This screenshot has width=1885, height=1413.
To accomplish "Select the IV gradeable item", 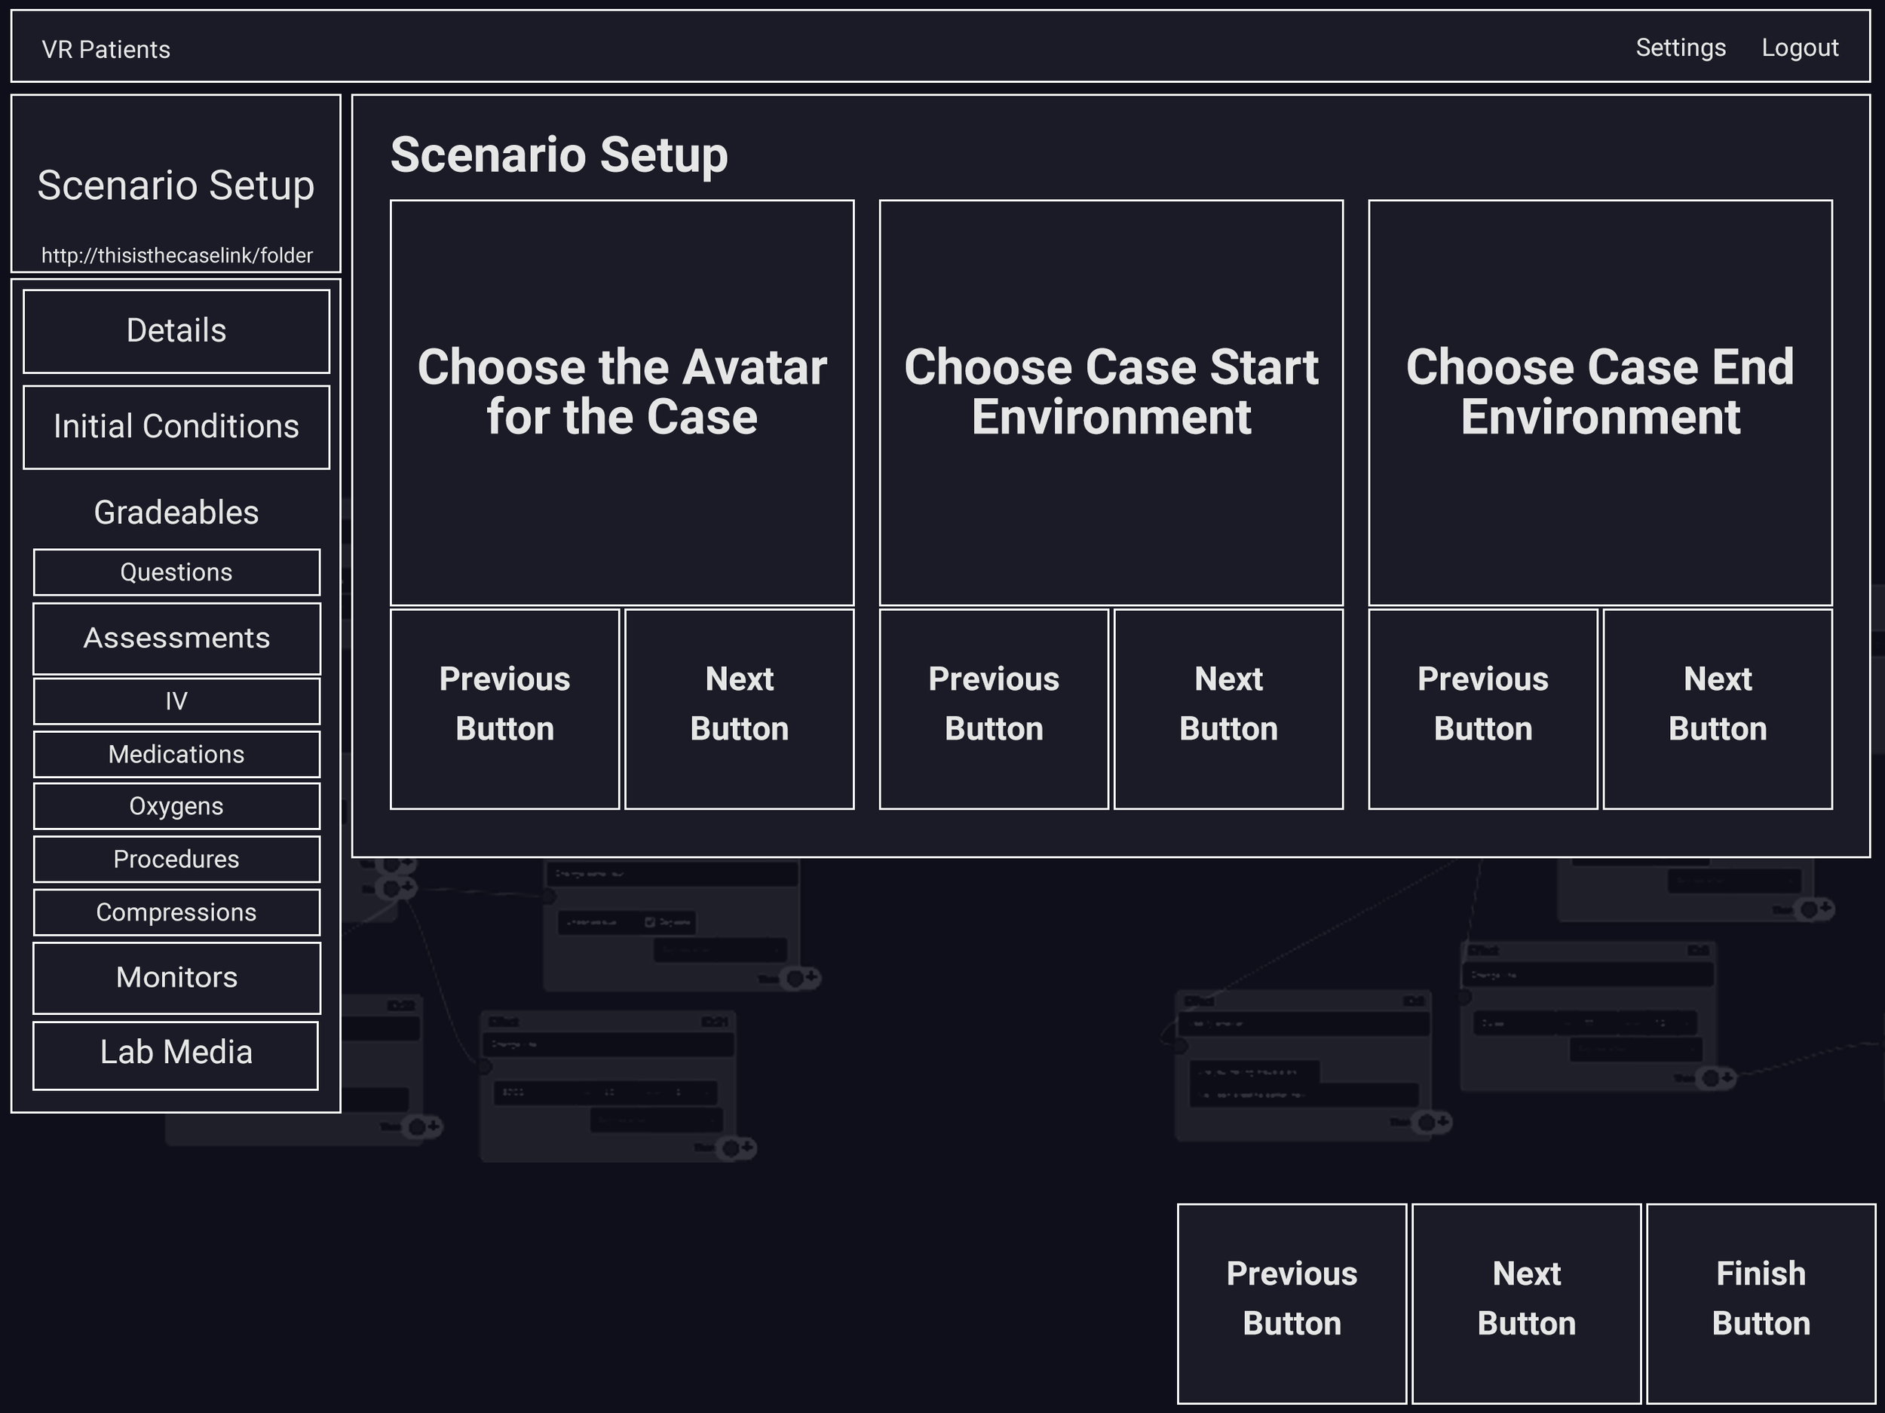I will point(176,700).
